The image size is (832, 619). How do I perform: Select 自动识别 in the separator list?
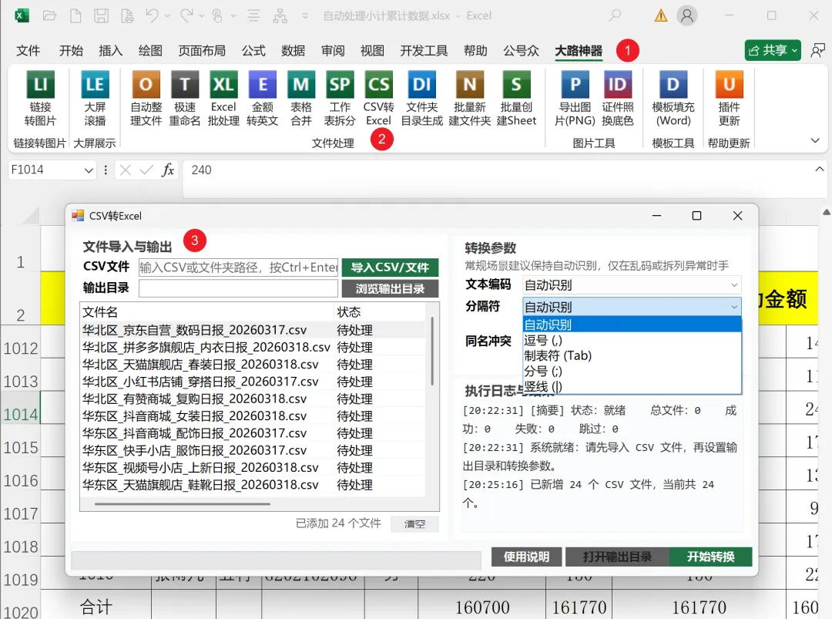point(632,325)
